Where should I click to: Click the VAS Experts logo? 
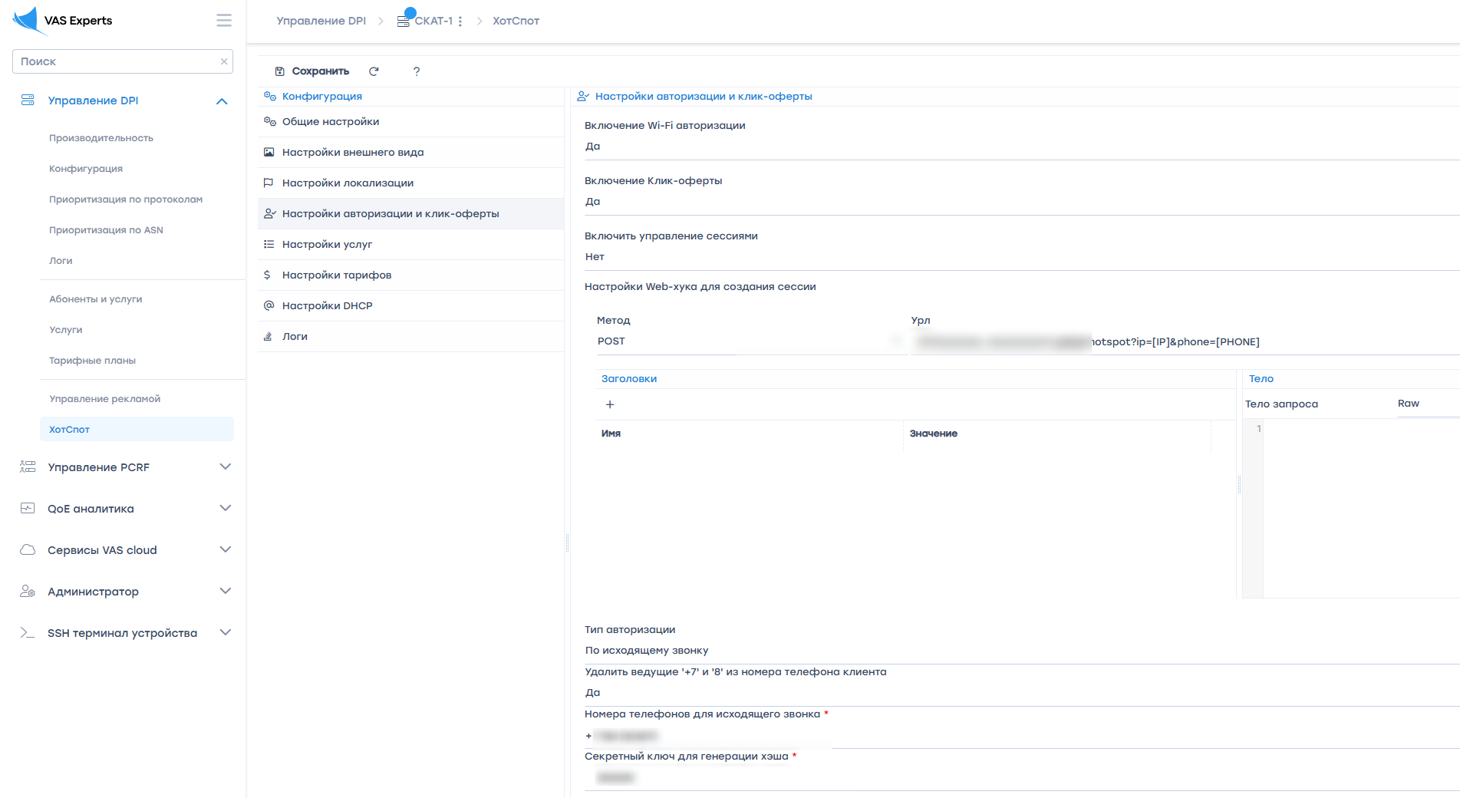pos(63,21)
